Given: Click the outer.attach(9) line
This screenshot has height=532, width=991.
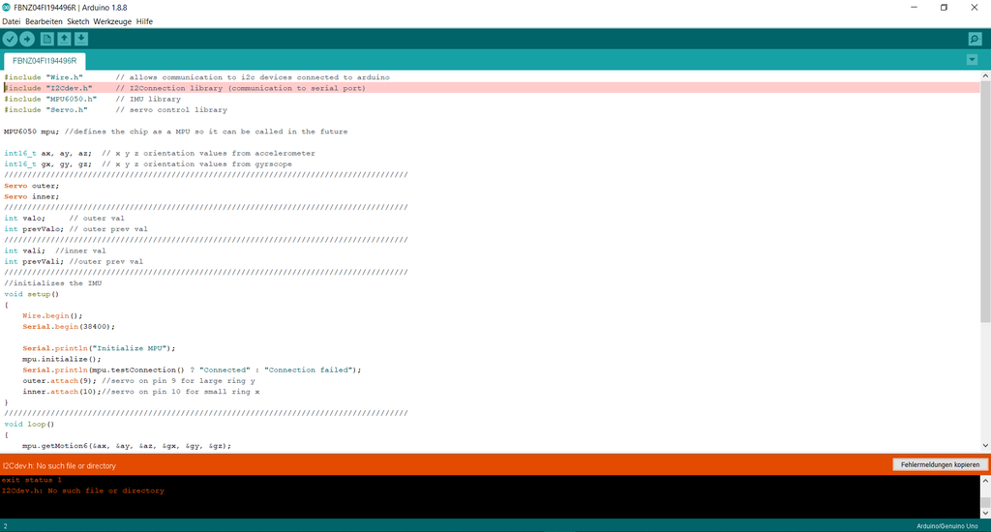Looking at the screenshot, I should (x=139, y=381).
